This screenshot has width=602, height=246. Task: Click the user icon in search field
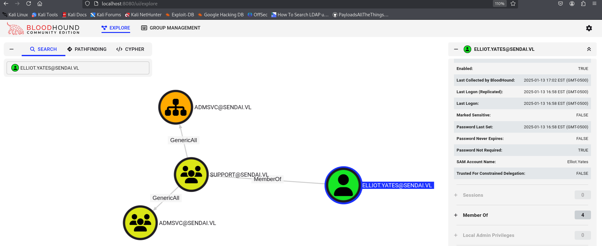click(x=15, y=68)
